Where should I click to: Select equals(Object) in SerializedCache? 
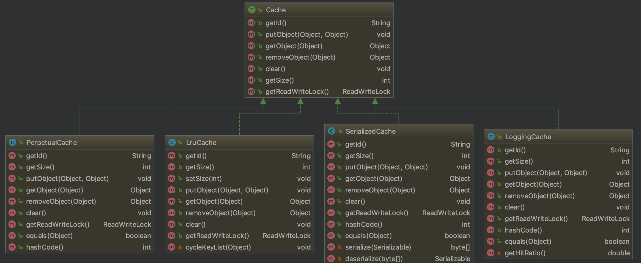coord(368,236)
